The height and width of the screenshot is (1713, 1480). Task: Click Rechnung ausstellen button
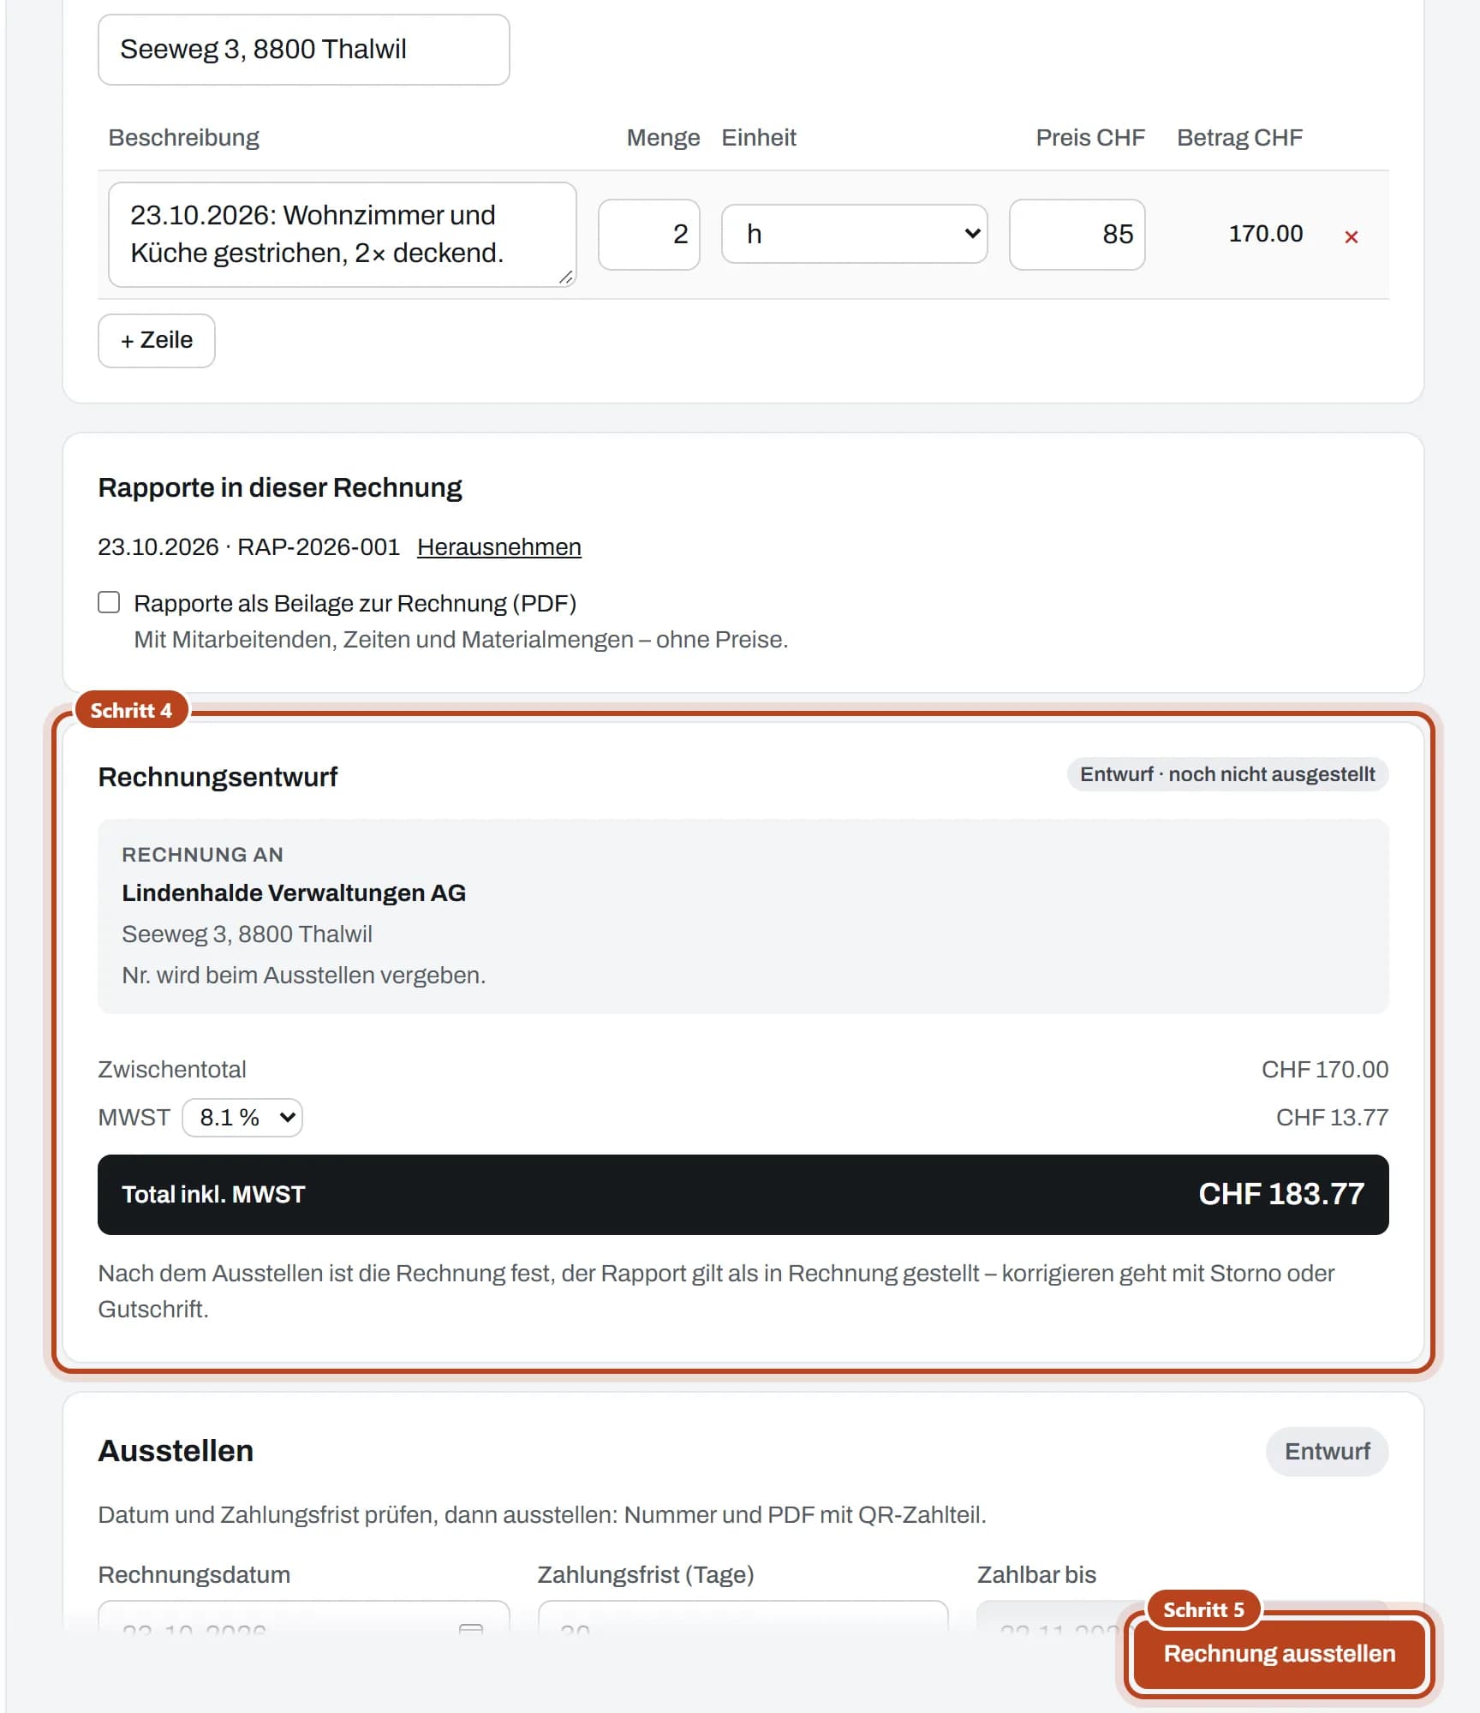(1279, 1653)
